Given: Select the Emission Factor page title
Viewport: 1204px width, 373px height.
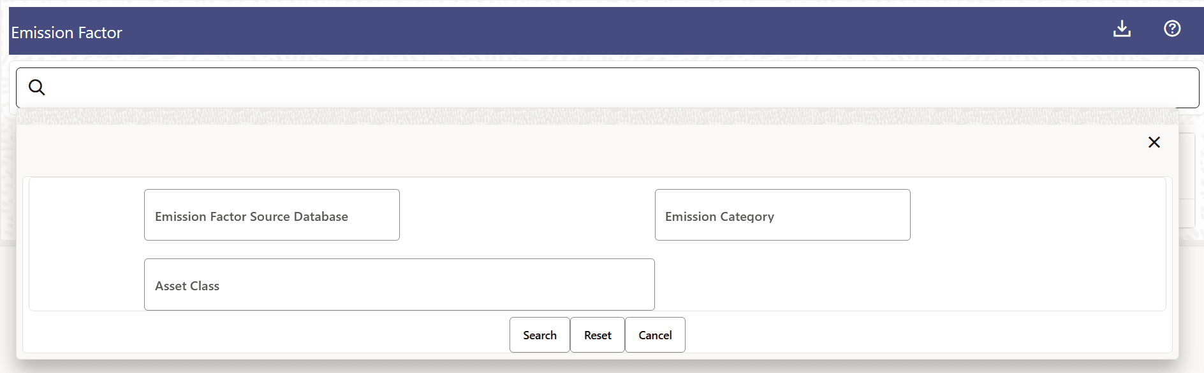Looking at the screenshot, I should pyautogui.click(x=66, y=32).
